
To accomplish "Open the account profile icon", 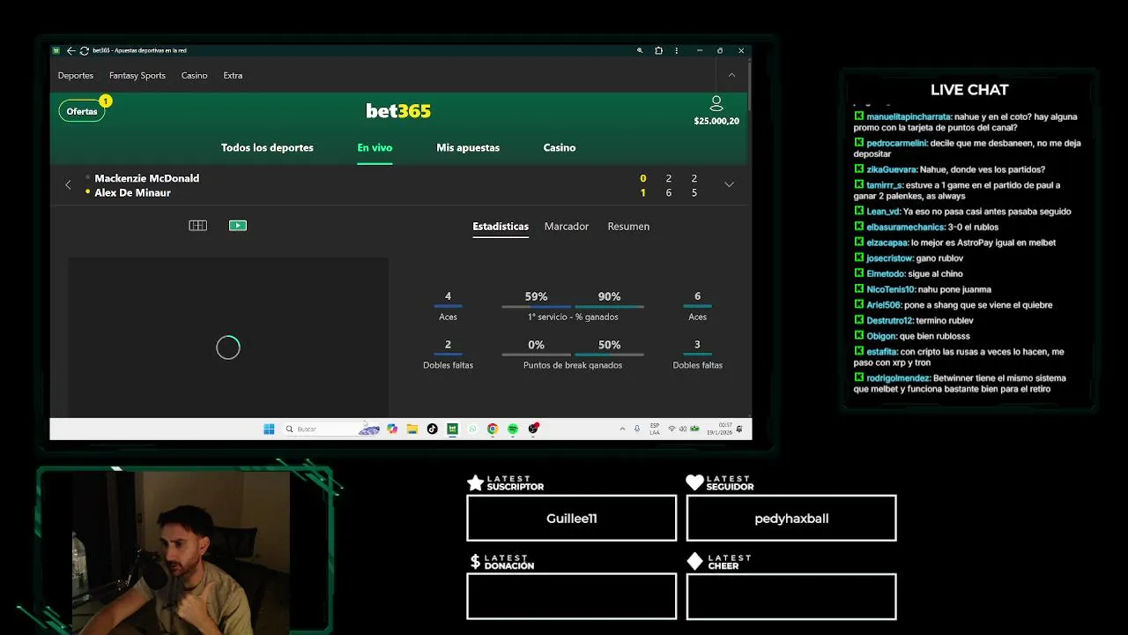I will pyautogui.click(x=716, y=103).
